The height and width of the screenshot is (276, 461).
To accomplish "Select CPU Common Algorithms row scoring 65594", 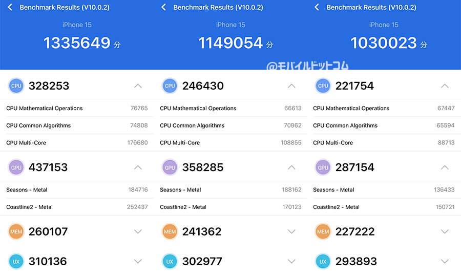I will pyautogui.click(x=384, y=125).
